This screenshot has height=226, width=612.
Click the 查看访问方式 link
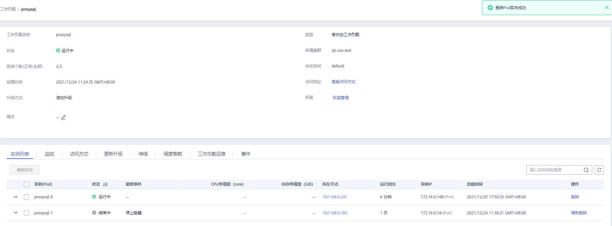click(x=343, y=82)
